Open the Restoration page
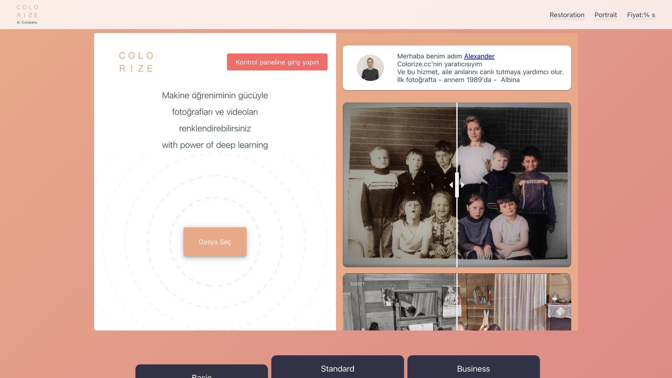This screenshot has height=378, width=672. pos(567,15)
